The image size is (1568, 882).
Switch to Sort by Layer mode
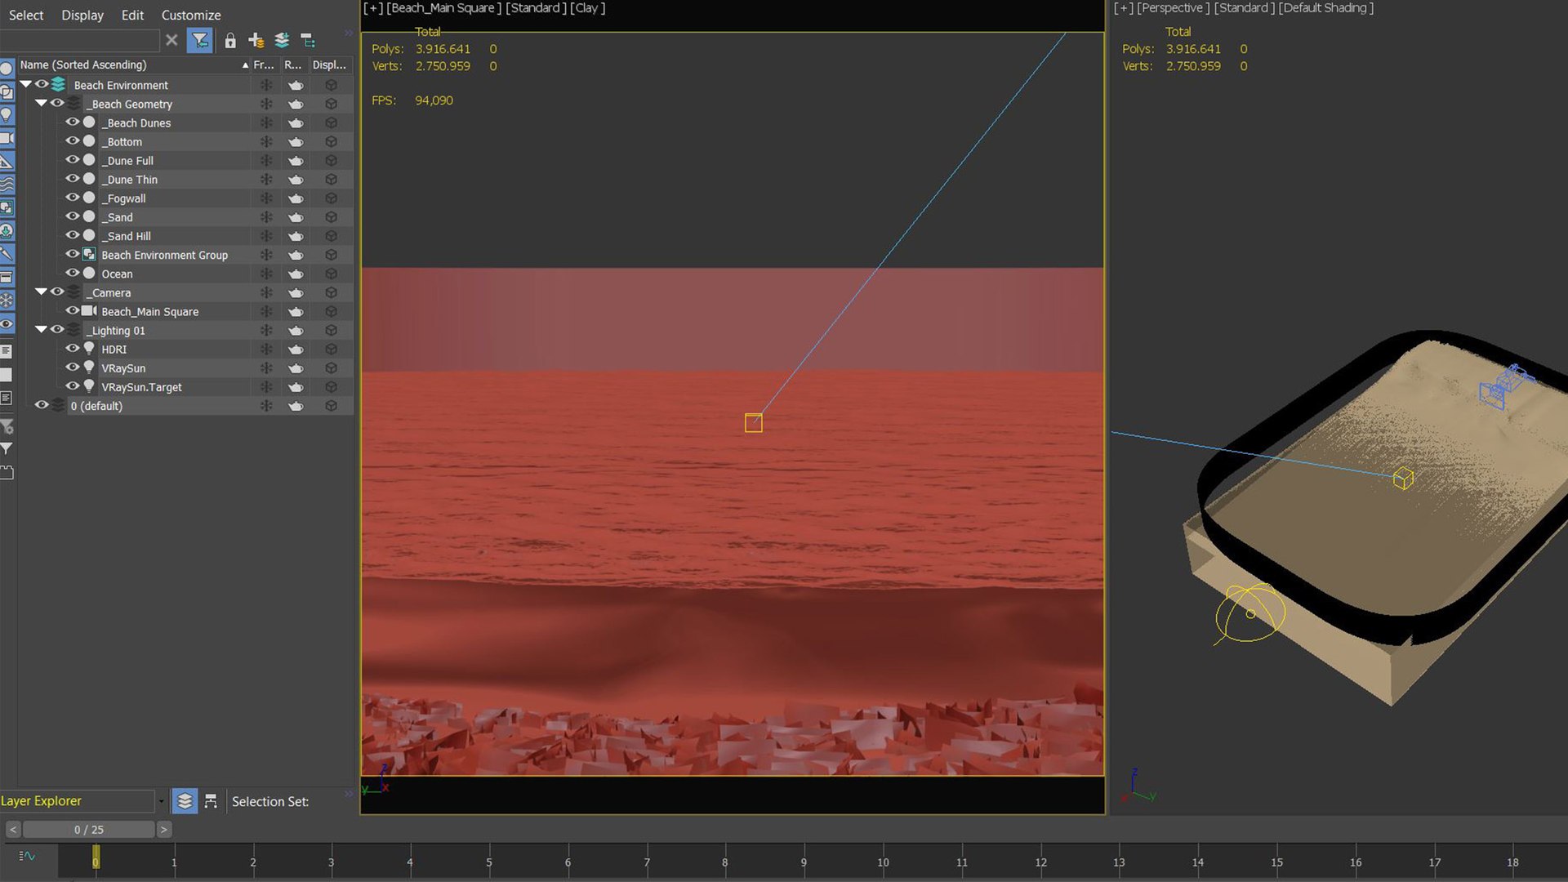(x=185, y=801)
